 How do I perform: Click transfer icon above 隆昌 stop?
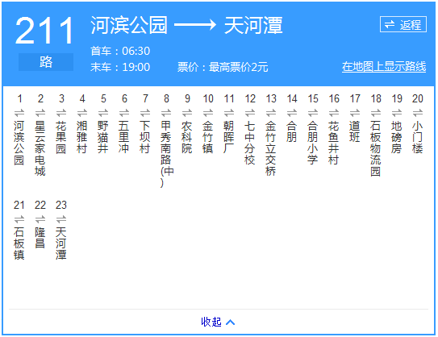click(x=40, y=219)
